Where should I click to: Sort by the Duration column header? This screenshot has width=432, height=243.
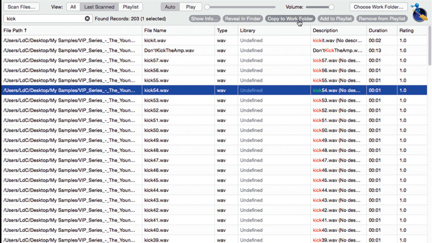tap(378, 31)
